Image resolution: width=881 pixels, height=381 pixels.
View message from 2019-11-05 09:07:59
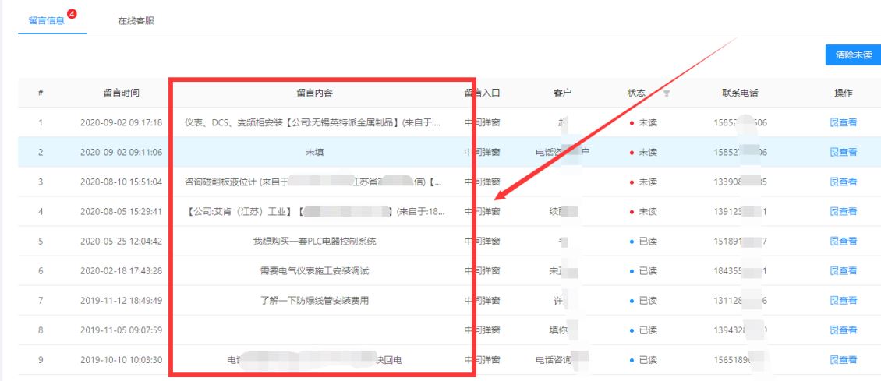point(844,330)
